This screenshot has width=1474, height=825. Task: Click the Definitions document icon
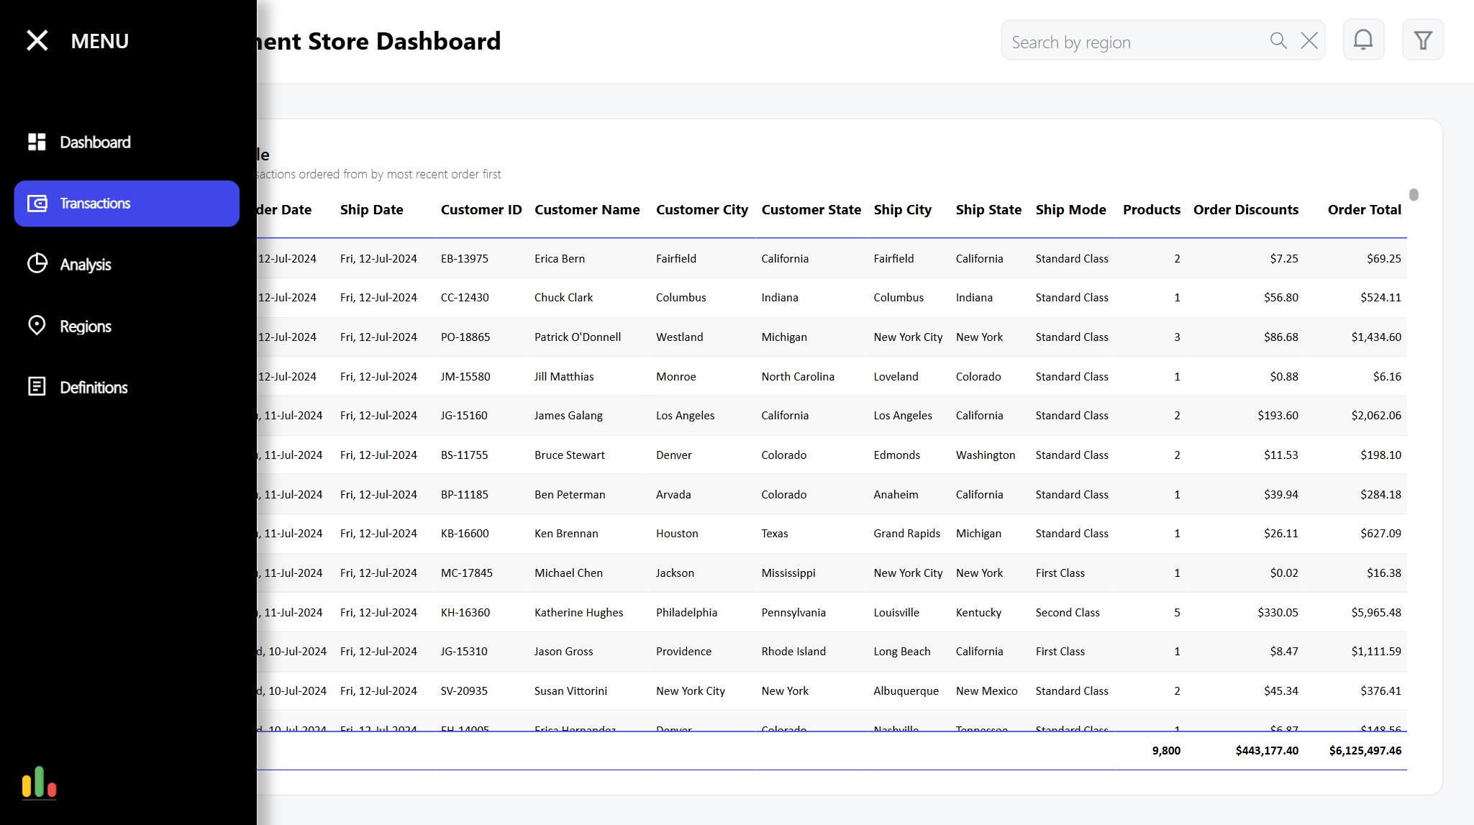tap(37, 386)
